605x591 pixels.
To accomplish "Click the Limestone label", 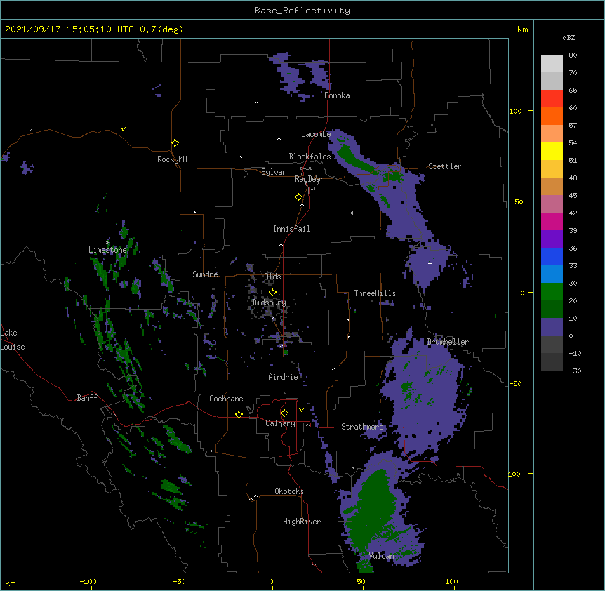I will 107,250.
